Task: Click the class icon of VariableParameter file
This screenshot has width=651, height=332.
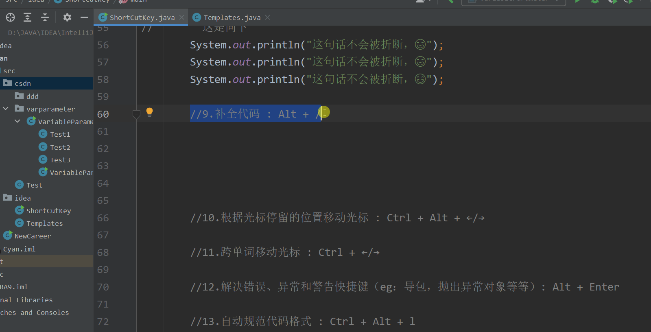Action: pyautogui.click(x=31, y=121)
